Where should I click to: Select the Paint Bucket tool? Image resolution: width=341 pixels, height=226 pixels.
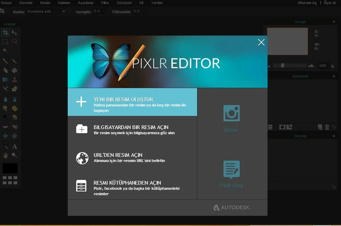tap(15, 70)
